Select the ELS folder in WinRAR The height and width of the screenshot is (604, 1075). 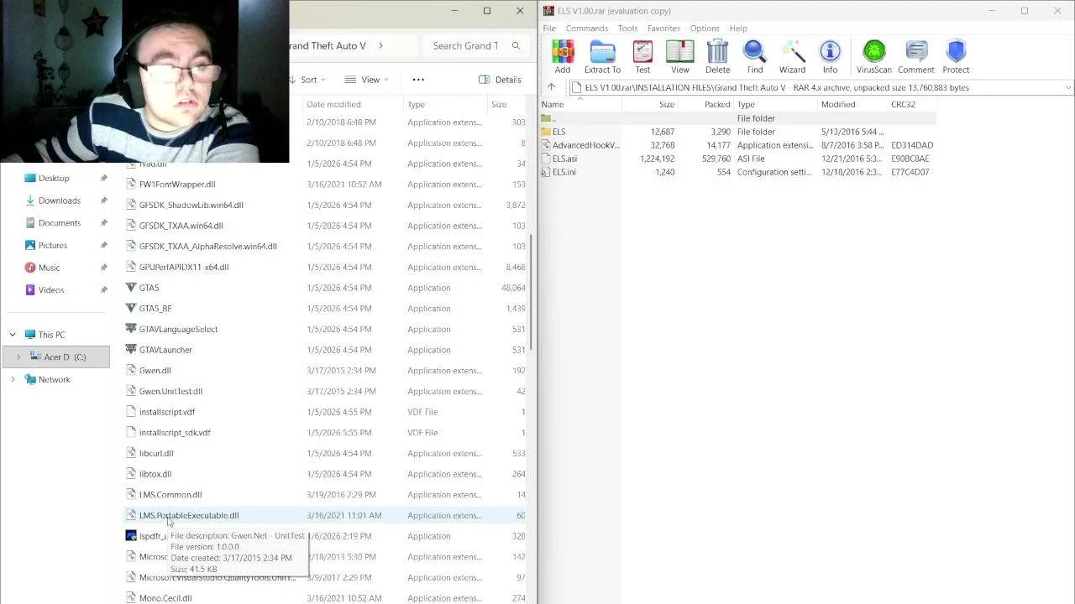[558, 132]
